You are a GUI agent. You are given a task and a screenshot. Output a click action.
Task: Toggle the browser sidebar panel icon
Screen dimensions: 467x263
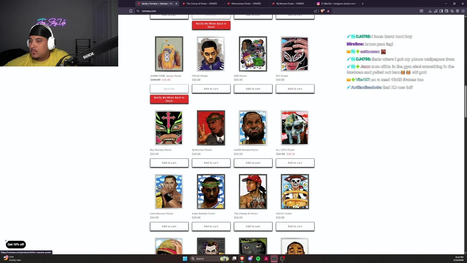click(441, 11)
